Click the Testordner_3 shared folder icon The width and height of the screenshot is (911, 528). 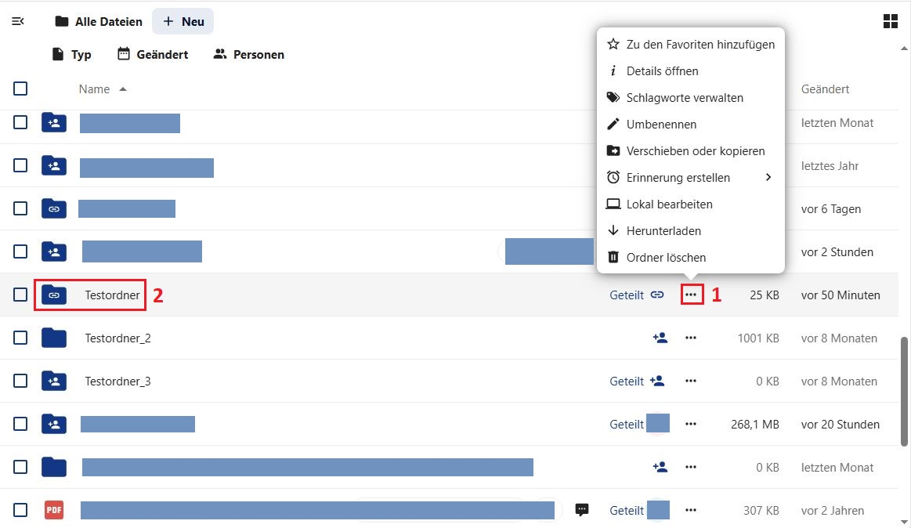tap(54, 382)
